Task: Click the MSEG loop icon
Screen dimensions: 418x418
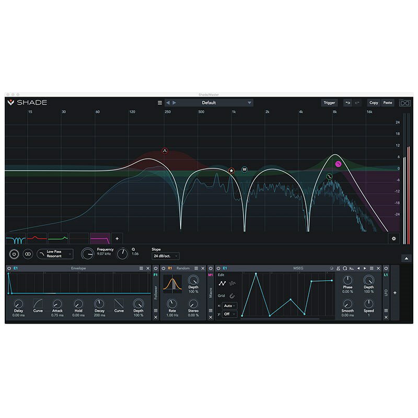Action: (345, 269)
